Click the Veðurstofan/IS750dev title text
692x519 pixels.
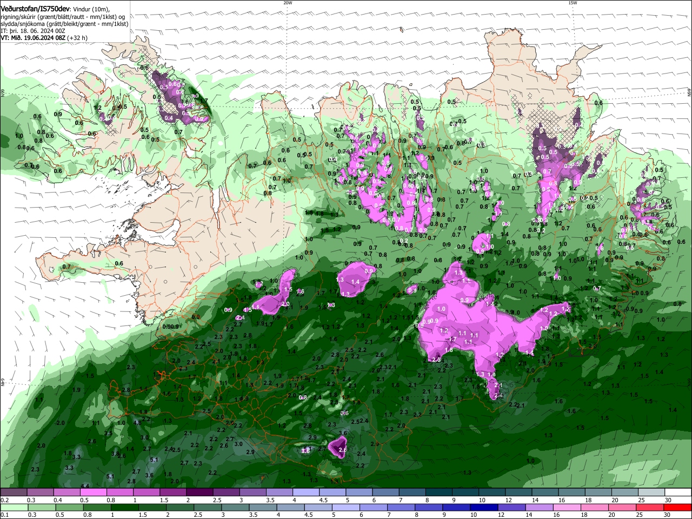(35, 9)
